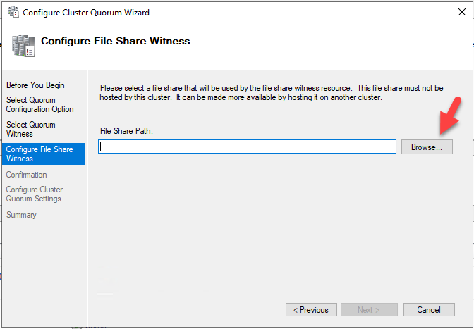
Task: Close the Configure Cluster Quorum Wizard window
Action: point(461,12)
